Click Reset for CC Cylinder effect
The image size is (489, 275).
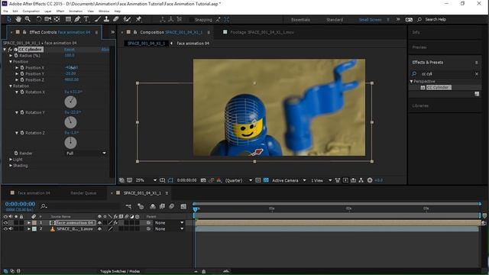click(70, 49)
